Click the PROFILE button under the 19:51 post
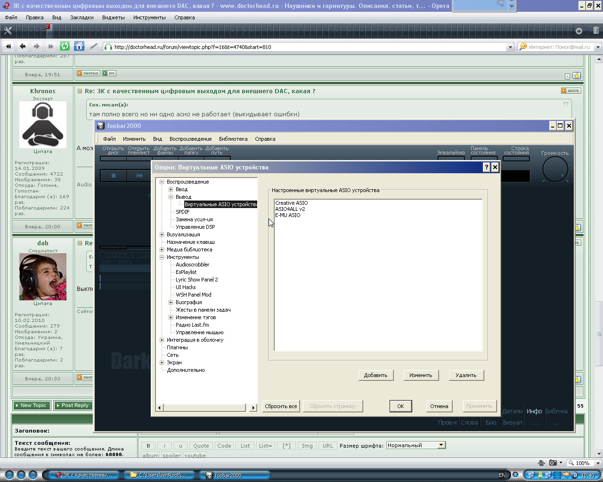 (89, 73)
